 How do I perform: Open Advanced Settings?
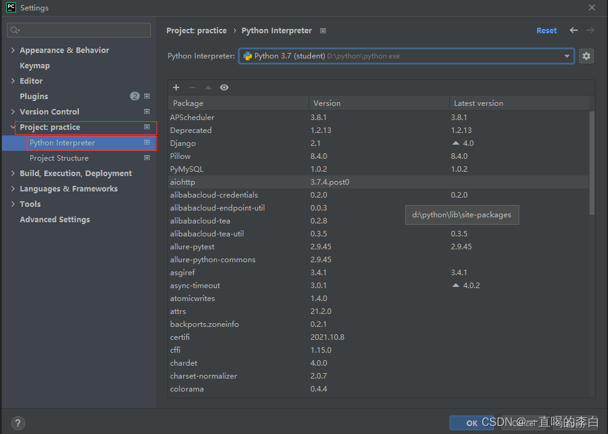(55, 219)
